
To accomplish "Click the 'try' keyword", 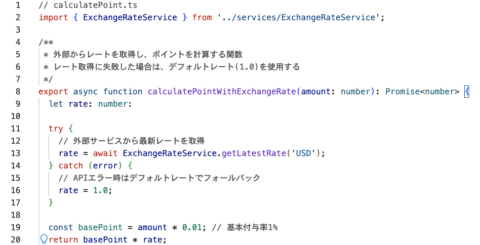I will (x=56, y=128).
